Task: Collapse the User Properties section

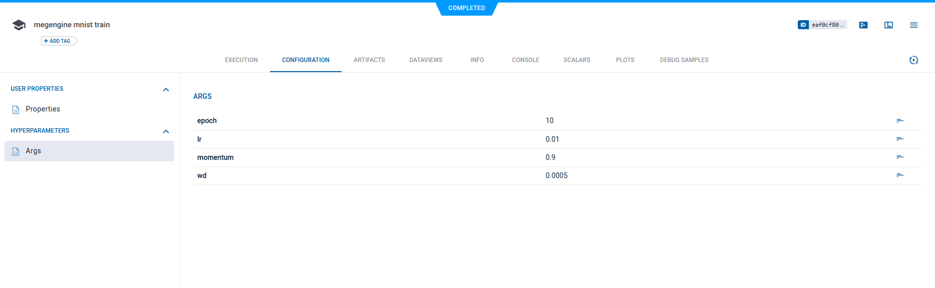Action: pyautogui.click(x=166, y=90)
